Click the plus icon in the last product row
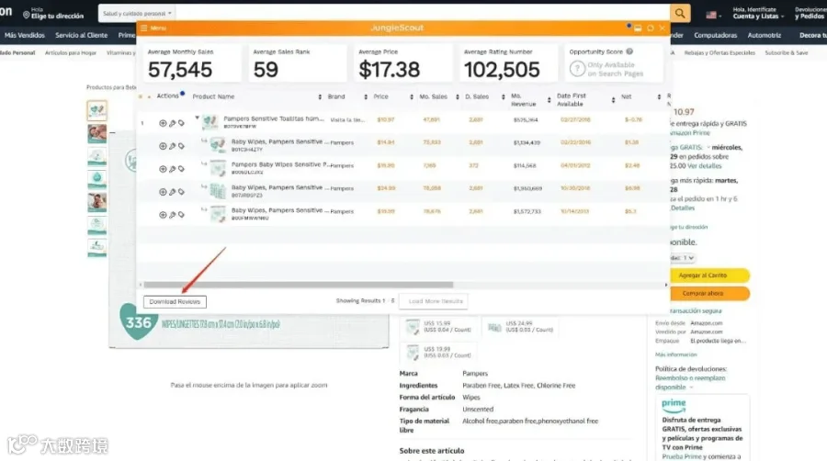Image resolution: width=827 pixels, height=461 pixels. [x=163, y=215]
